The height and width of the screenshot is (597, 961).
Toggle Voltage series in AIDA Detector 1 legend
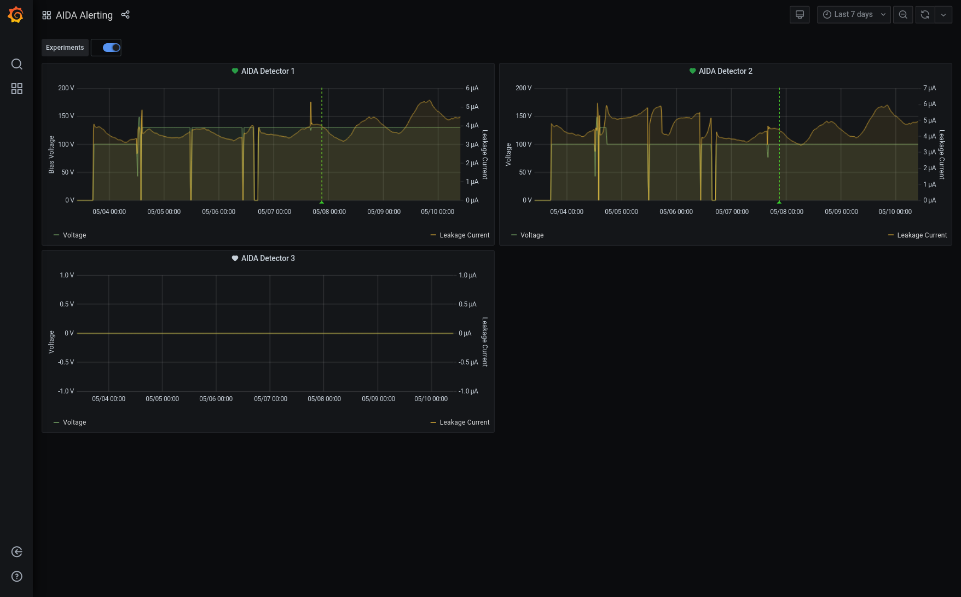[74, 235]
